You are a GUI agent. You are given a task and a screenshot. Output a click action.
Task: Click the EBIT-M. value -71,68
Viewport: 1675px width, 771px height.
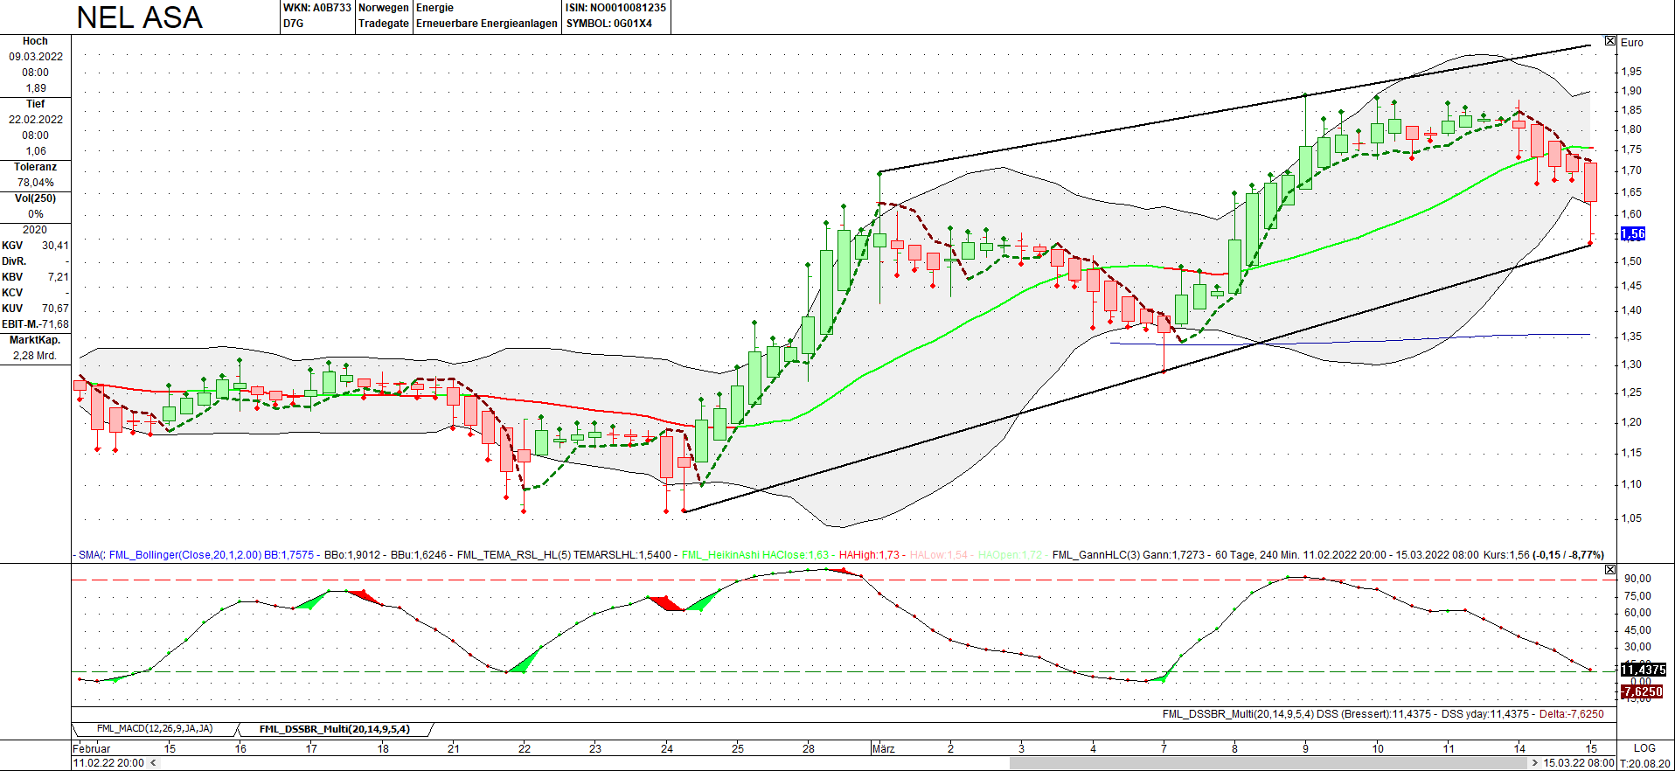pos(52,324)
